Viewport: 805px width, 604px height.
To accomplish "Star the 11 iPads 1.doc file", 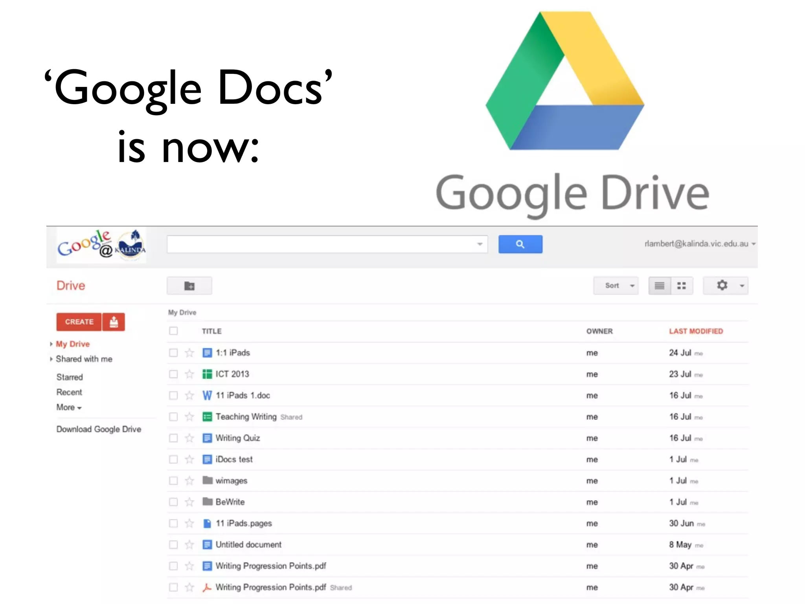I will tap(189, 395).
